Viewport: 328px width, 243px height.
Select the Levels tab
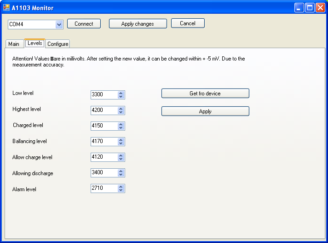click(35, 44)
